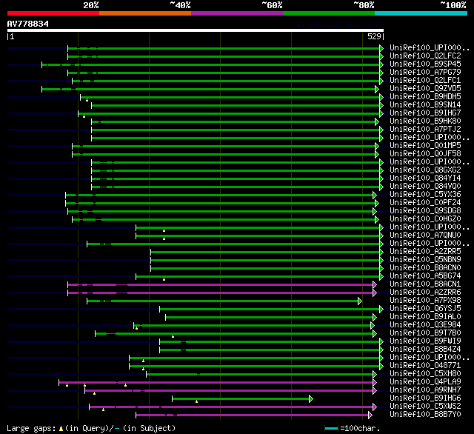Select the UniRef100_A7QNU0 label
Viewport: 474px width, 434px height.
(425, 236)
